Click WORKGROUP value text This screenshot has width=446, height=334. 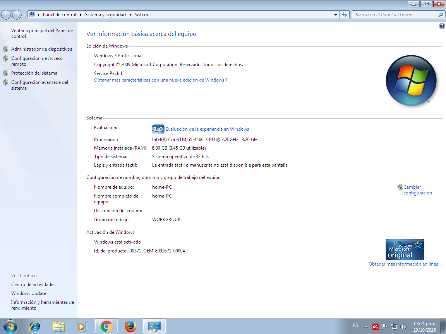(x=166, y=220)
